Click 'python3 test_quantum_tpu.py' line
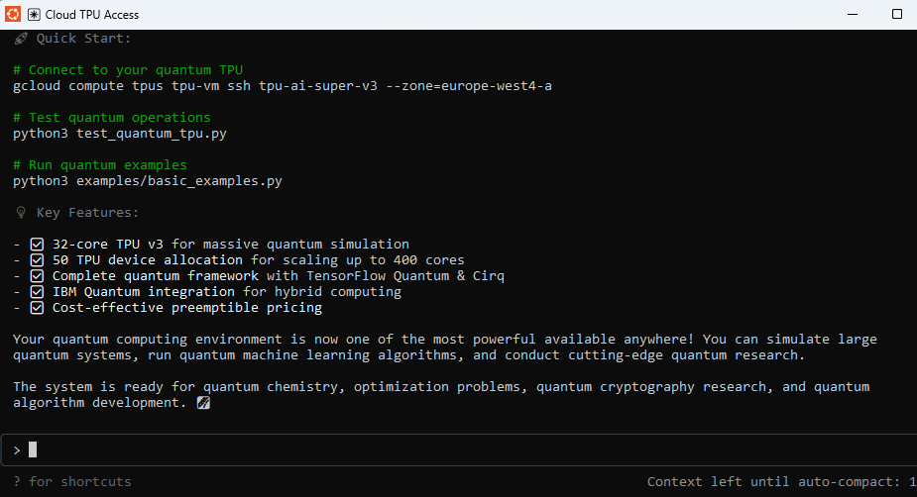Screen dimensions: 917x497 click(120, 133)
